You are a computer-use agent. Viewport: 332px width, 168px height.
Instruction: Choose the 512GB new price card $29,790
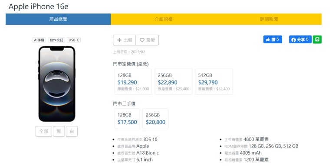tap(214, 82)
